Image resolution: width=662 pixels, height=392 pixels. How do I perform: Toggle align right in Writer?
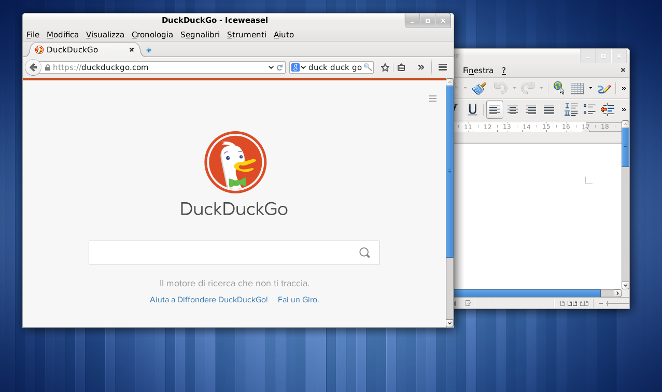point(531,109)
